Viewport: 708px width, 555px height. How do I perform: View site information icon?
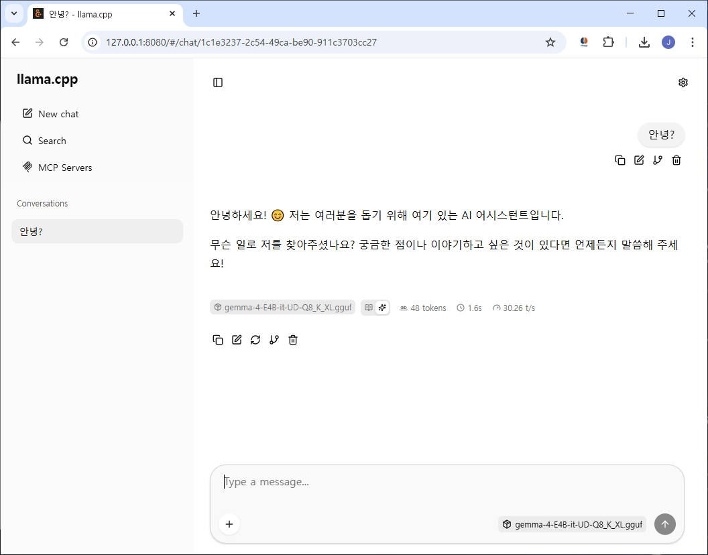tap(93, 42)
